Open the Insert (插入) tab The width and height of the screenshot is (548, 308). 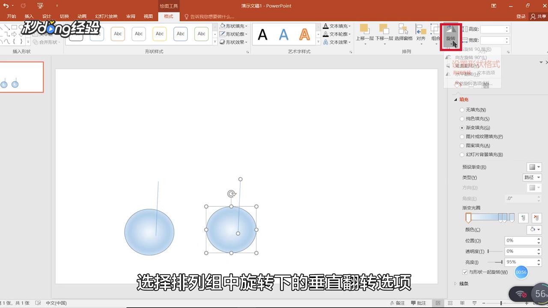pos(29,16)
